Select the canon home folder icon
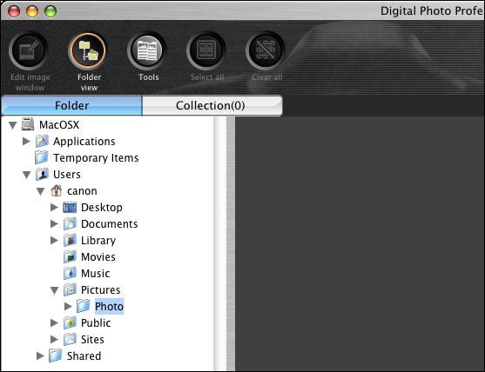 pos(56,190)
